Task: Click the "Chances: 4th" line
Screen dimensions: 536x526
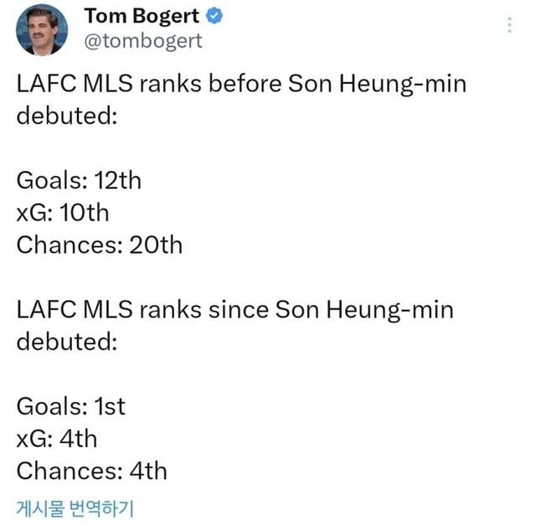Action: (92, 471)
